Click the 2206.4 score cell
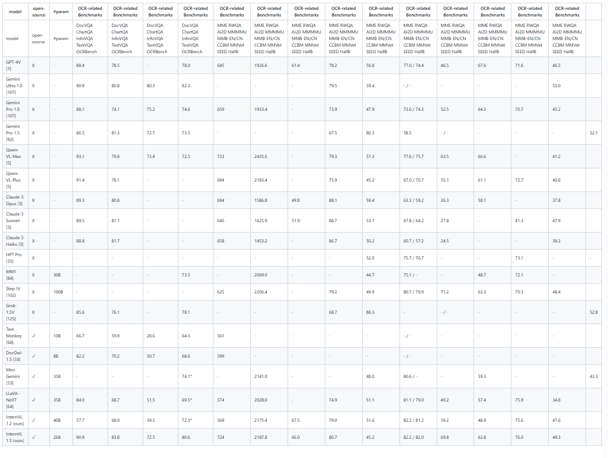608x458 pixels. click(269, 292)
